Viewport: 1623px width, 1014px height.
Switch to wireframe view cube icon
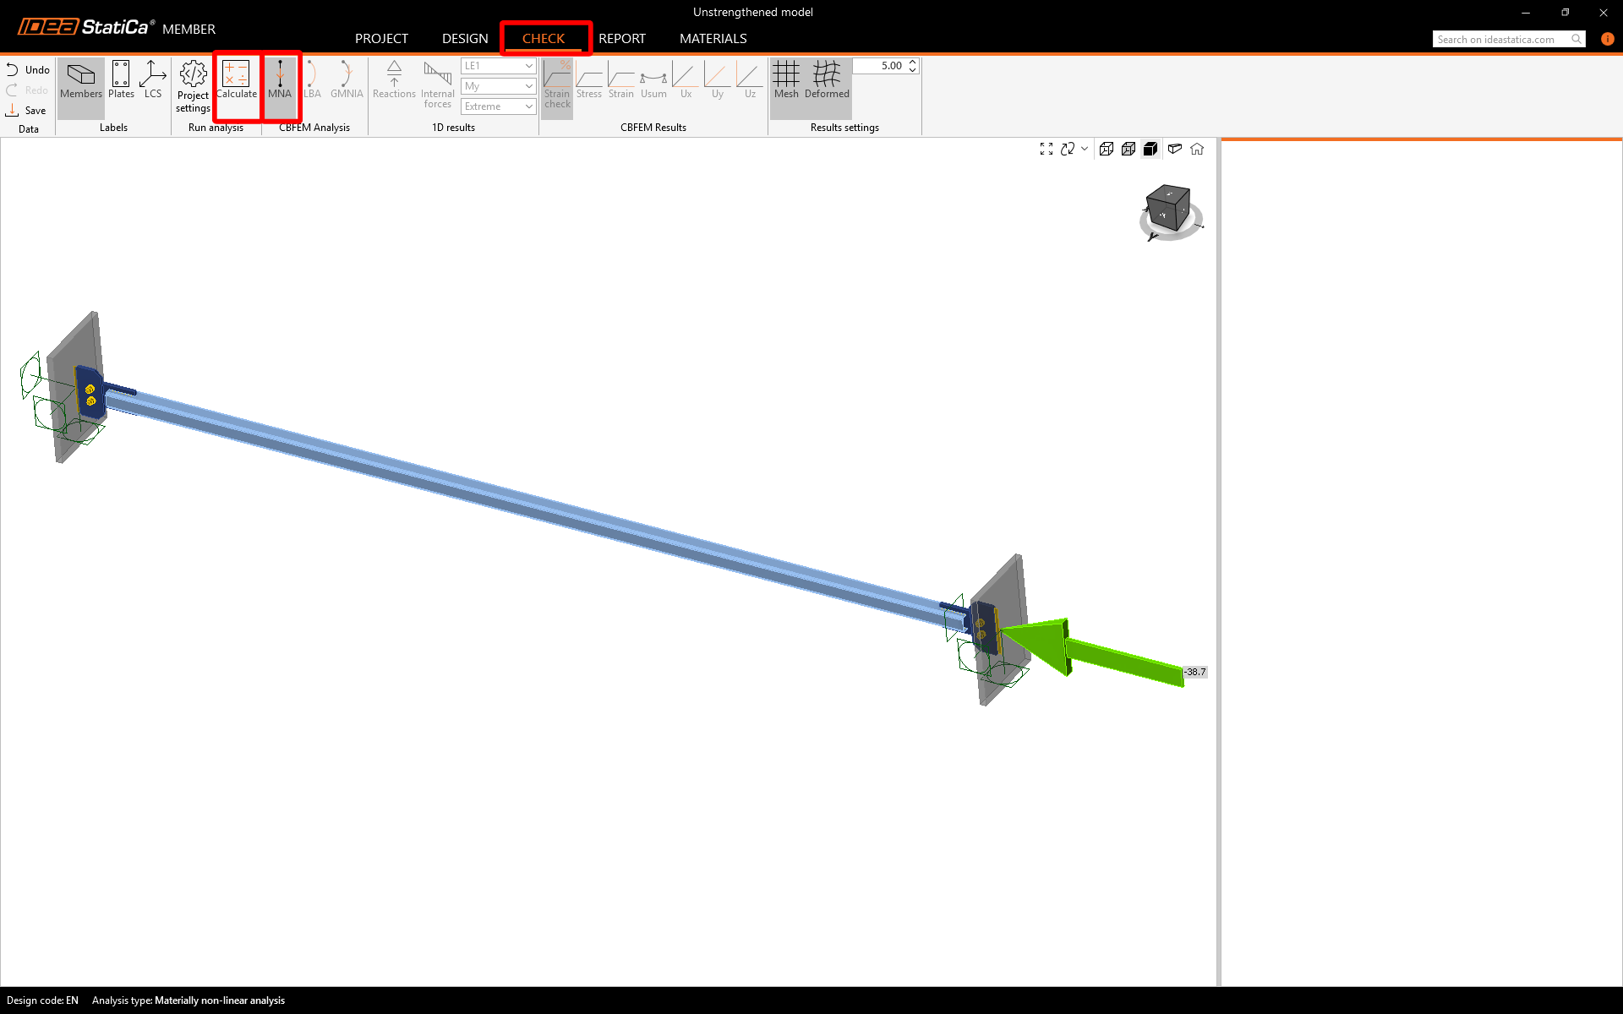pyautogui.click(x=1106, y=149)
